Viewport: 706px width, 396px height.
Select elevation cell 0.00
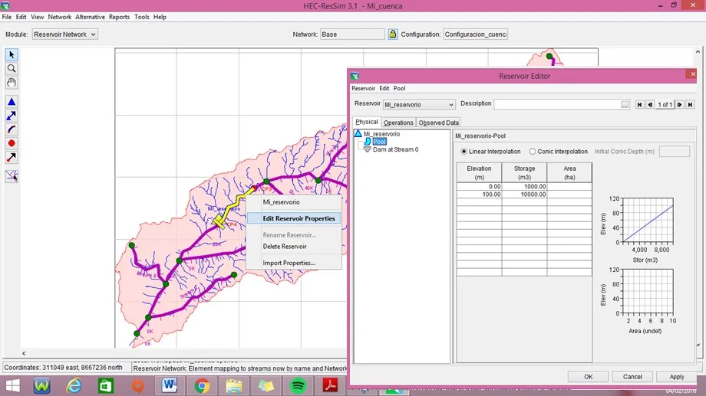(479, 187)
